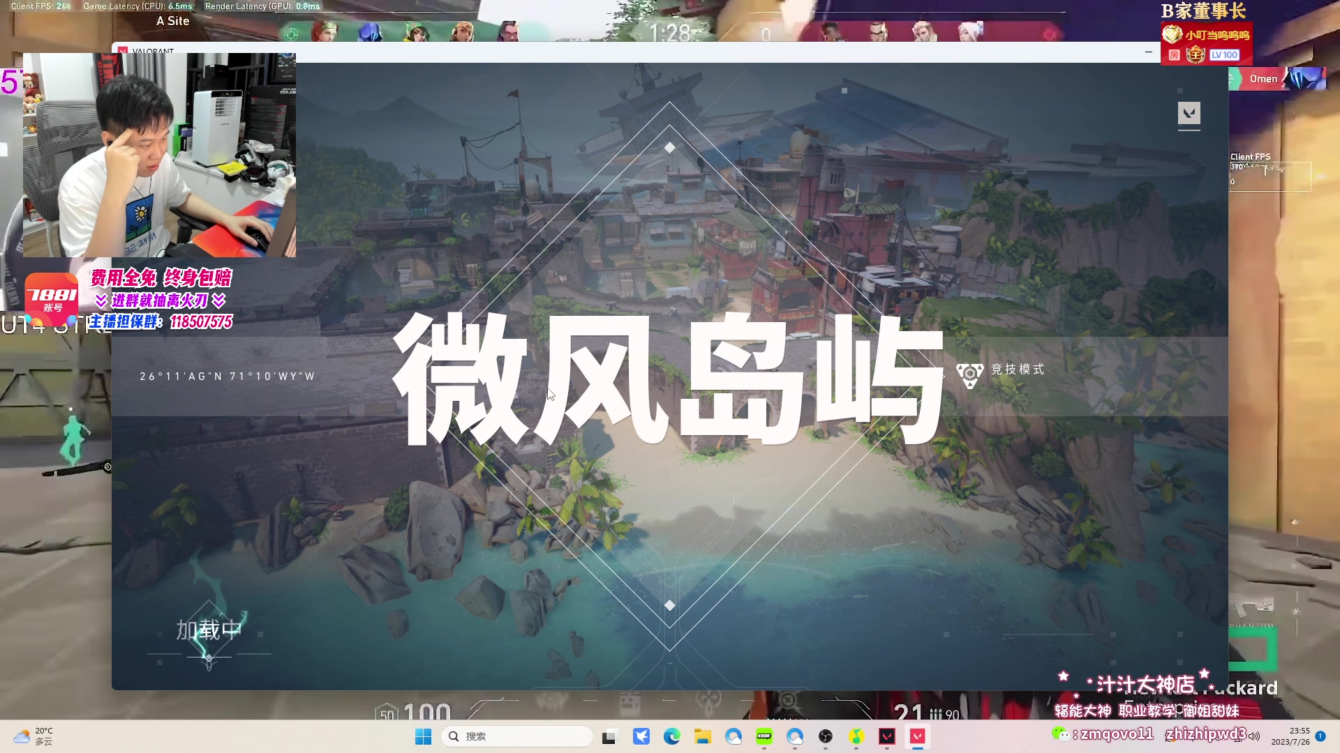Minimize the VALORANT loading window
Viewport: 1340px width, 753px height.
point(1148,52)
